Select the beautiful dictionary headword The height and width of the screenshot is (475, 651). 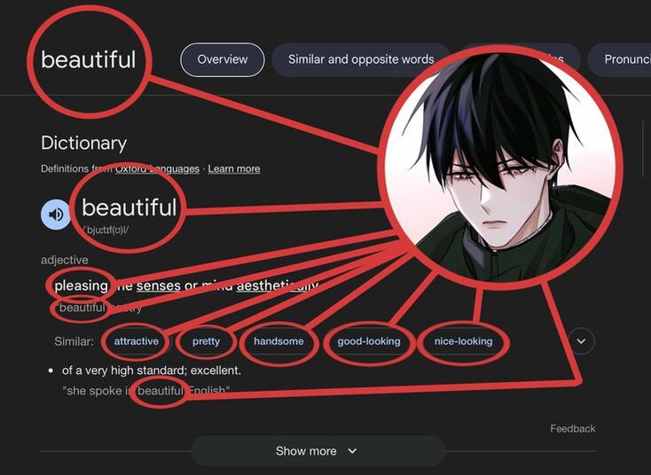[129, 207]
